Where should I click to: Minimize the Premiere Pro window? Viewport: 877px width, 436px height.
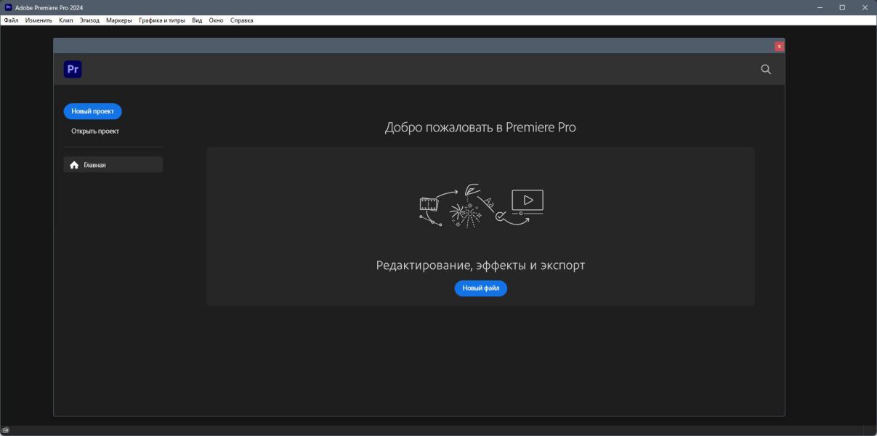(x=820, y=7)
